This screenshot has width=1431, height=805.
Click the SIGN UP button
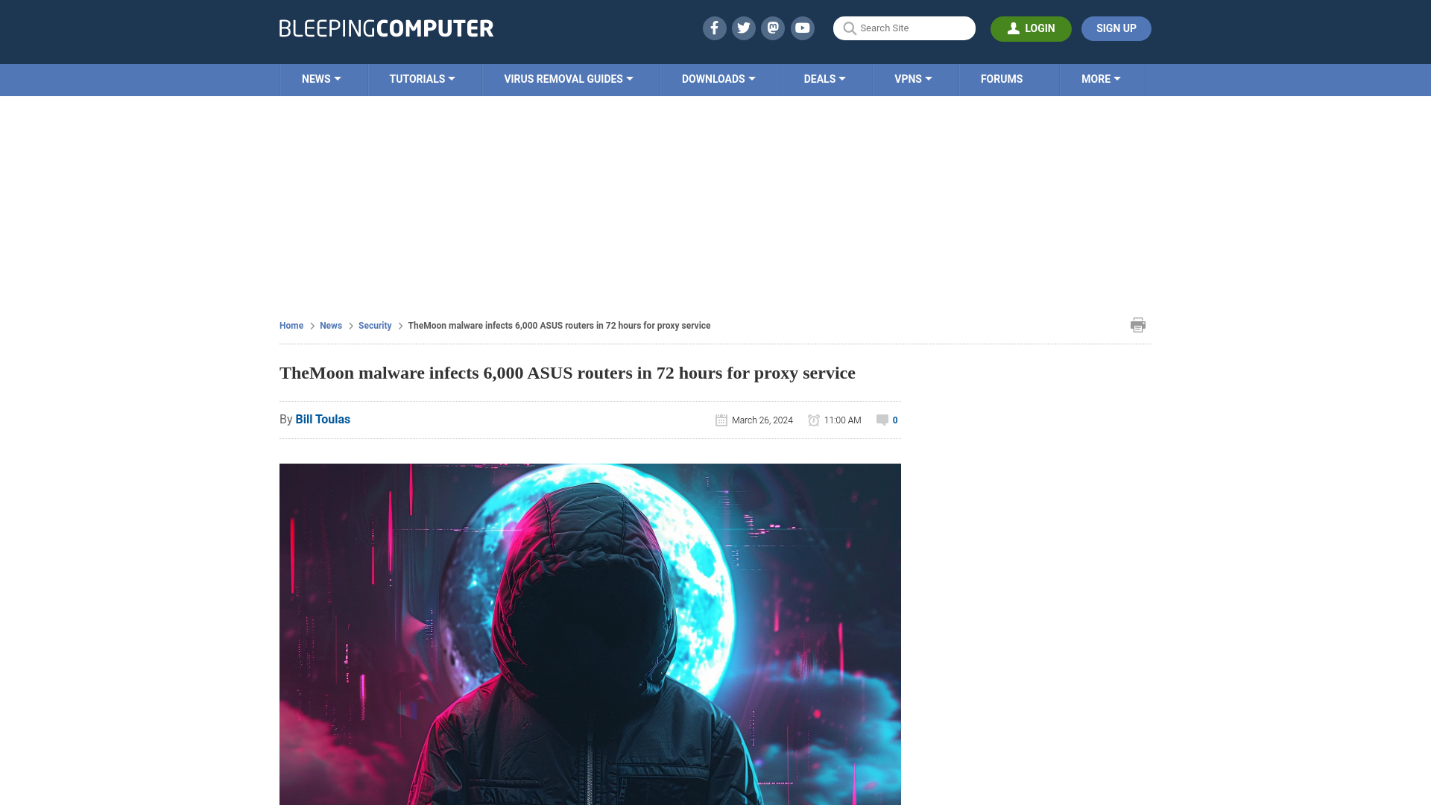point(1116,28)
